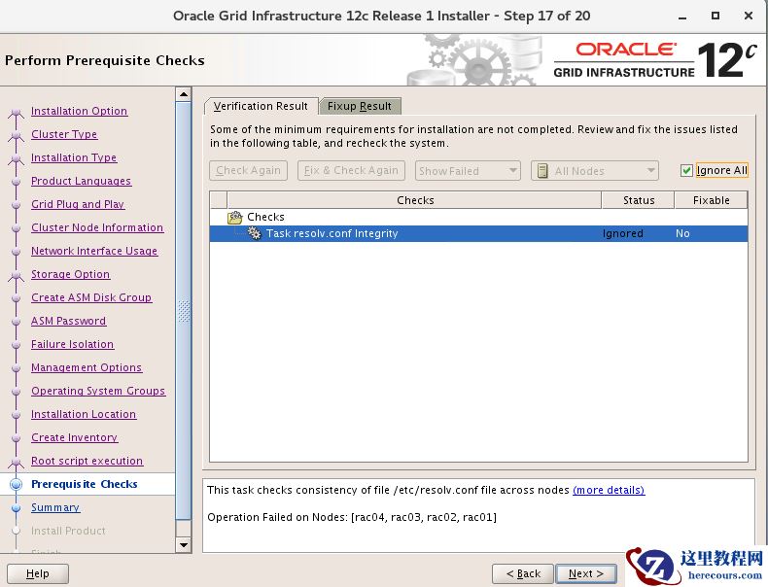Go to Cluster Type step
Screen dimensions: 768x587
(x=64, y=134)
